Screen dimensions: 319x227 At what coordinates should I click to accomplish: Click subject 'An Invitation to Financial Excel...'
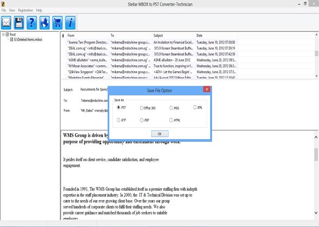tap(174, 43)
